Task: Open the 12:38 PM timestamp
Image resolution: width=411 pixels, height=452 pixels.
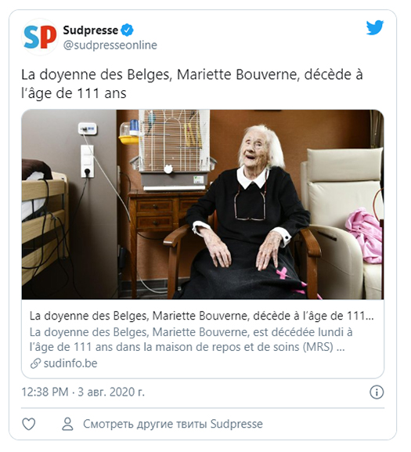Action: point(45,392)
